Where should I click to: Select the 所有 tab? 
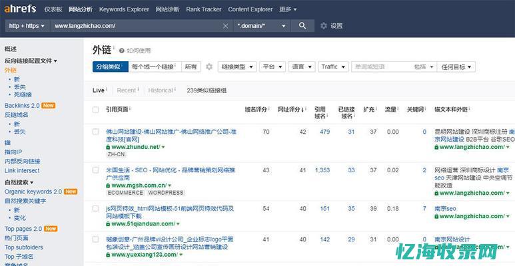click(x=191, y=66)
